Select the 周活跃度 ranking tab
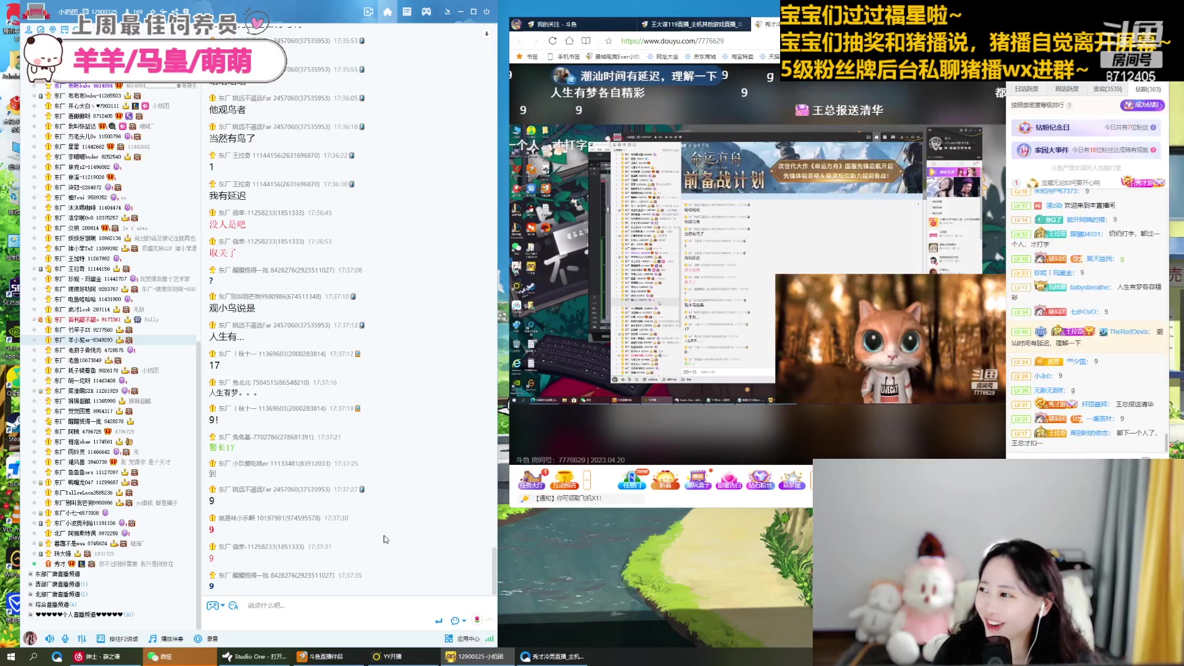Screen dimensions: 1184x666 (1067, 89)
